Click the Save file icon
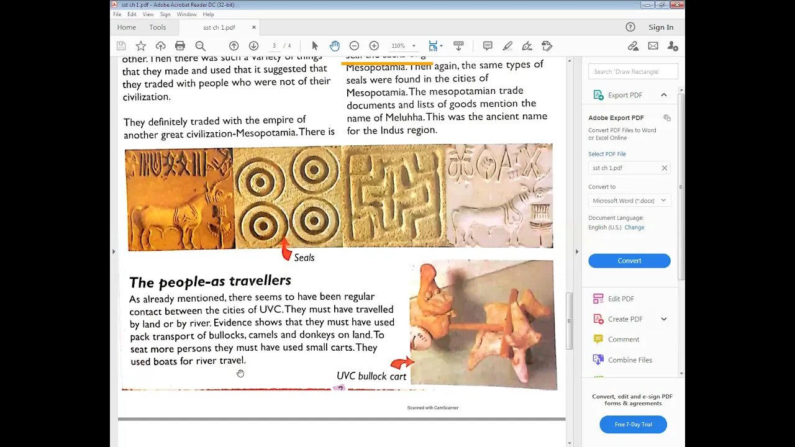Screen dimensions: 795x447 (121, 46)
